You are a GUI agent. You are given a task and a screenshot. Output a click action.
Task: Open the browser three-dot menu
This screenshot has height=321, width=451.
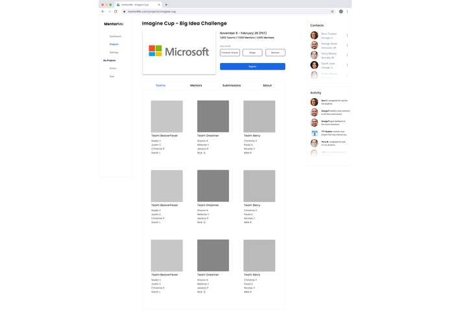point(347,12)
